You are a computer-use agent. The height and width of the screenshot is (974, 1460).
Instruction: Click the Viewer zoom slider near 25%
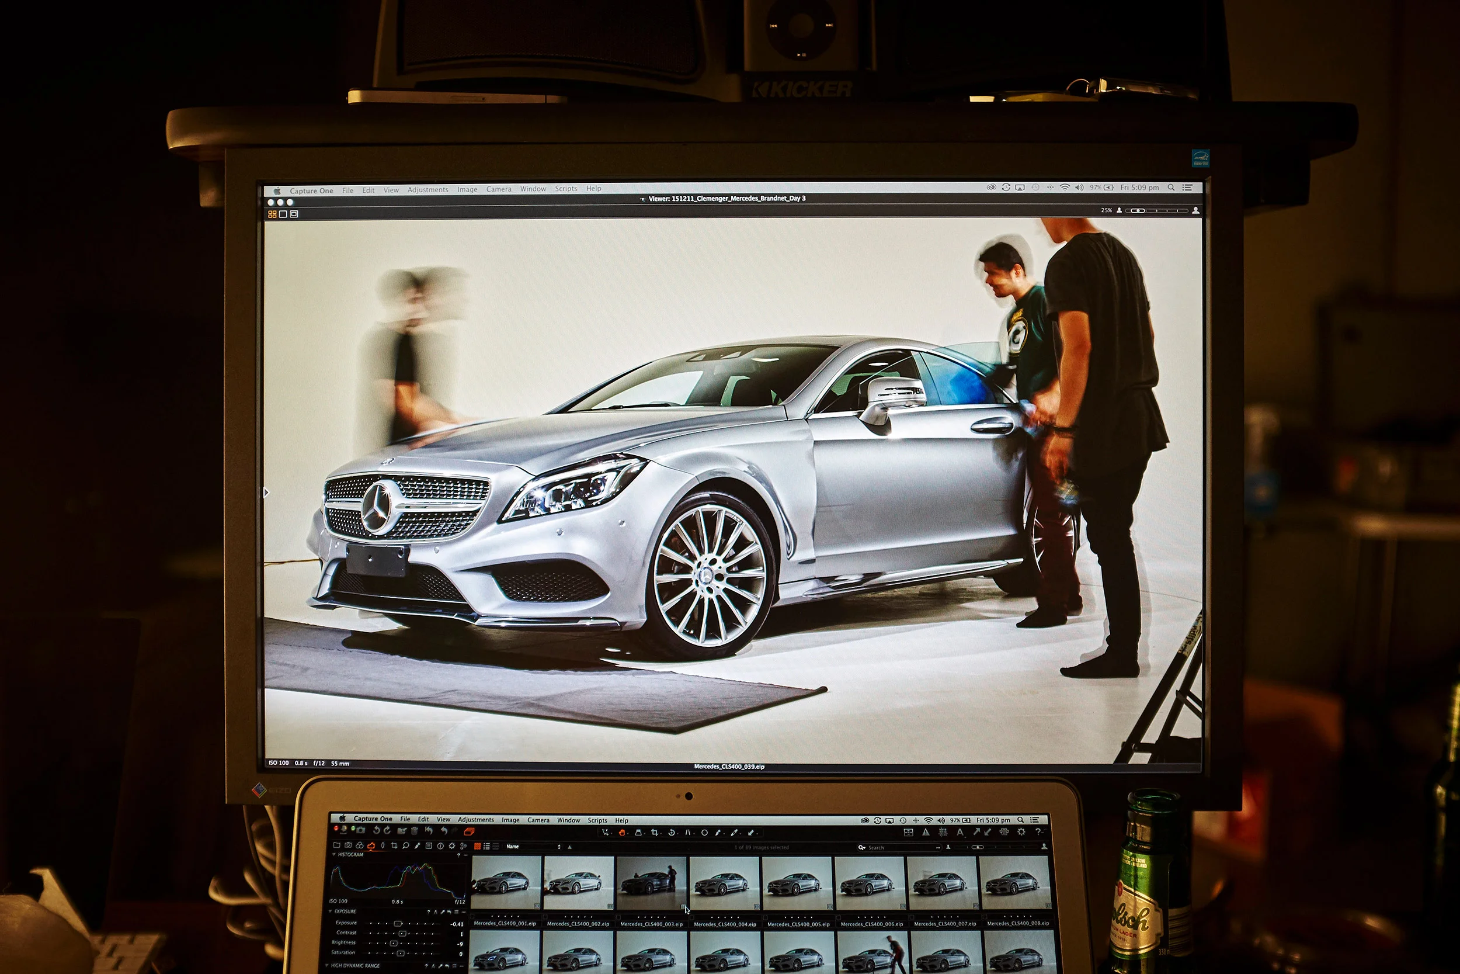click(x=1157, y=210)
